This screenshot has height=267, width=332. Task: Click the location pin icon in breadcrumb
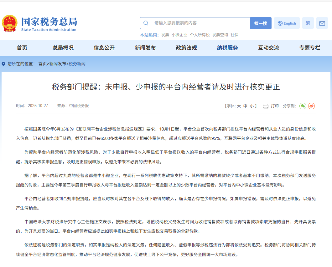[3, 64]
